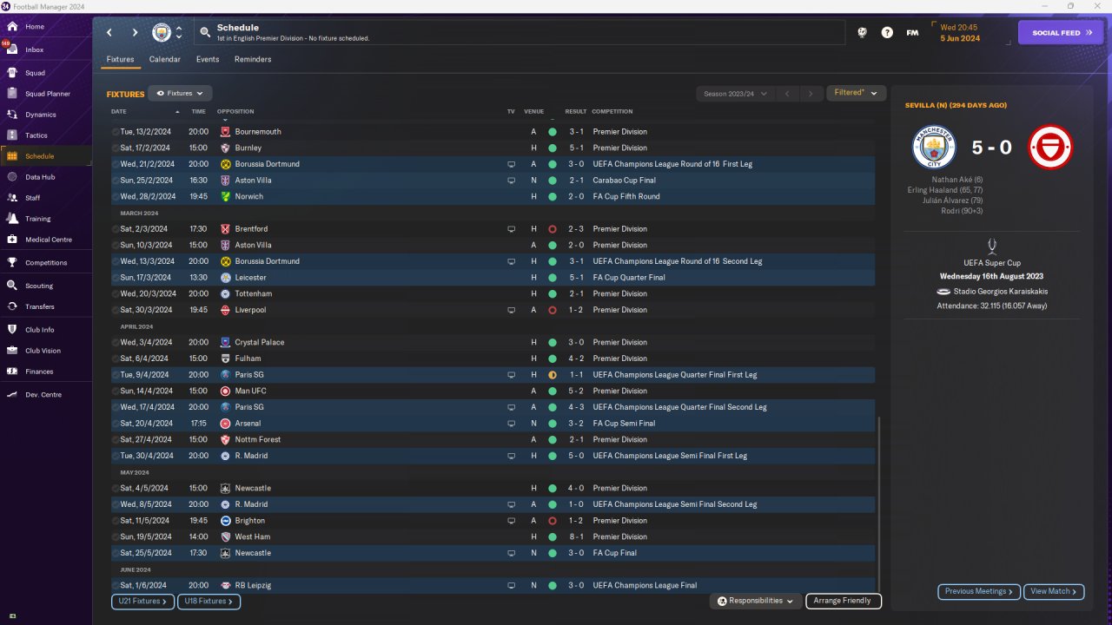Click the red result dot for Liverpool
Screen dimensions: 1112x625
point(552,310)
